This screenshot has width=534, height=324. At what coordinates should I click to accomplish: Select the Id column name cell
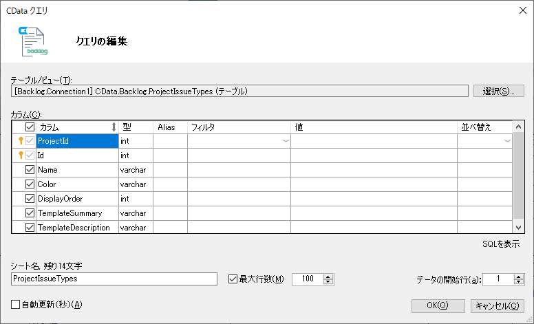click(x=77, y=155)
